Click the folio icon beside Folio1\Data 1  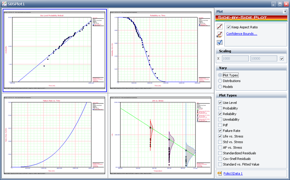click(219, 174)
